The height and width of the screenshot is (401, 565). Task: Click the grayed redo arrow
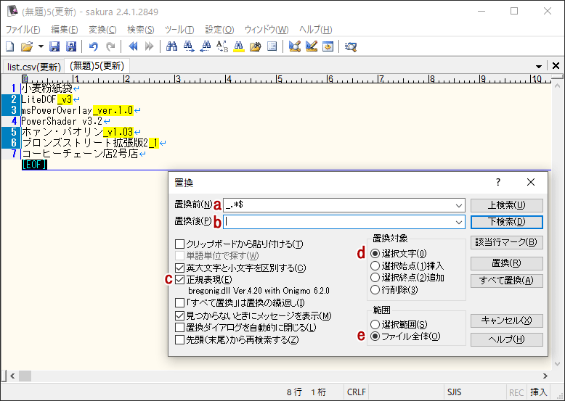110,46
